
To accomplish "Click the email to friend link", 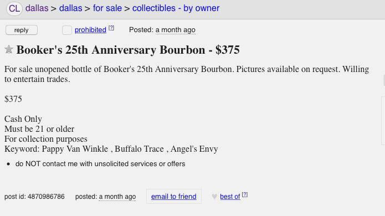I will 174,197.
